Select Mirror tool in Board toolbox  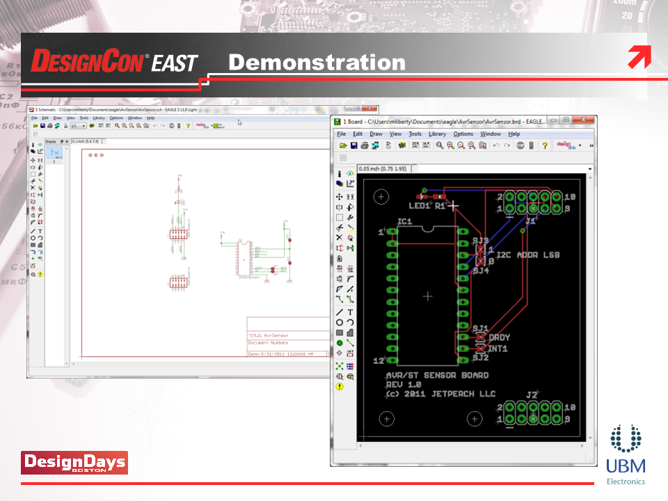tap(339, 207)
